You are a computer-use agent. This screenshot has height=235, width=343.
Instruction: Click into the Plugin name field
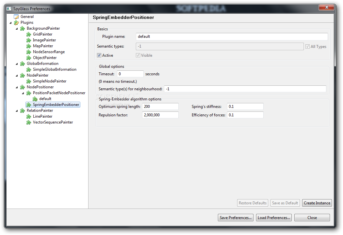click(232, 37)
